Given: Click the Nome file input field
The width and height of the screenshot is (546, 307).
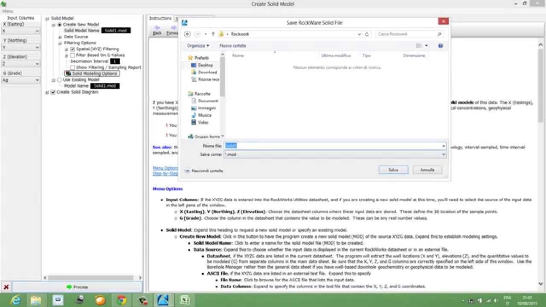Looking at the screenshot, I should coord(335,145).
